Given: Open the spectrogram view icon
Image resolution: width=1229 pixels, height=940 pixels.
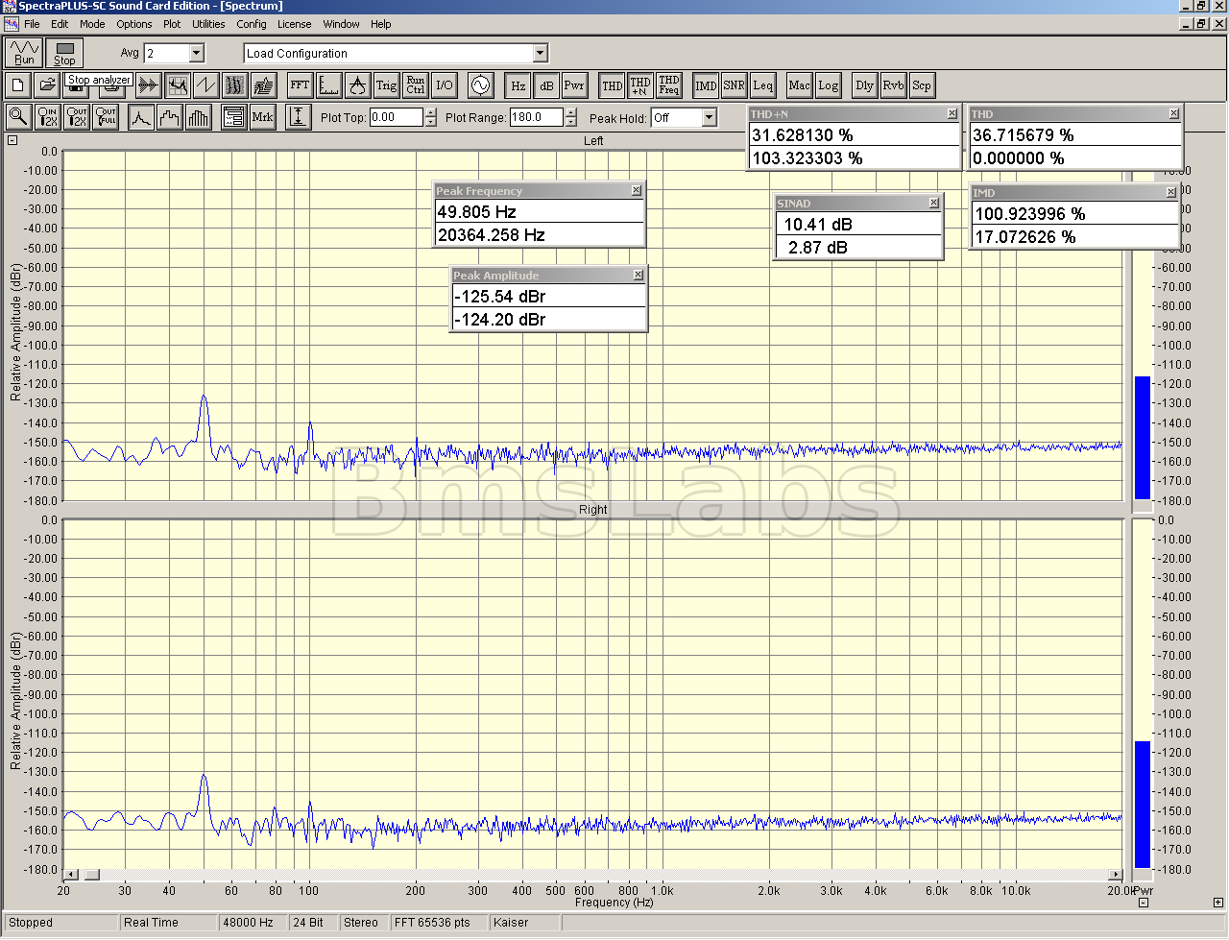Looking at the screenshot, I should [x=234, y=85].
